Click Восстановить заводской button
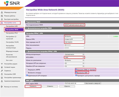This screenshot has width=119, height=97. (93, 83)
